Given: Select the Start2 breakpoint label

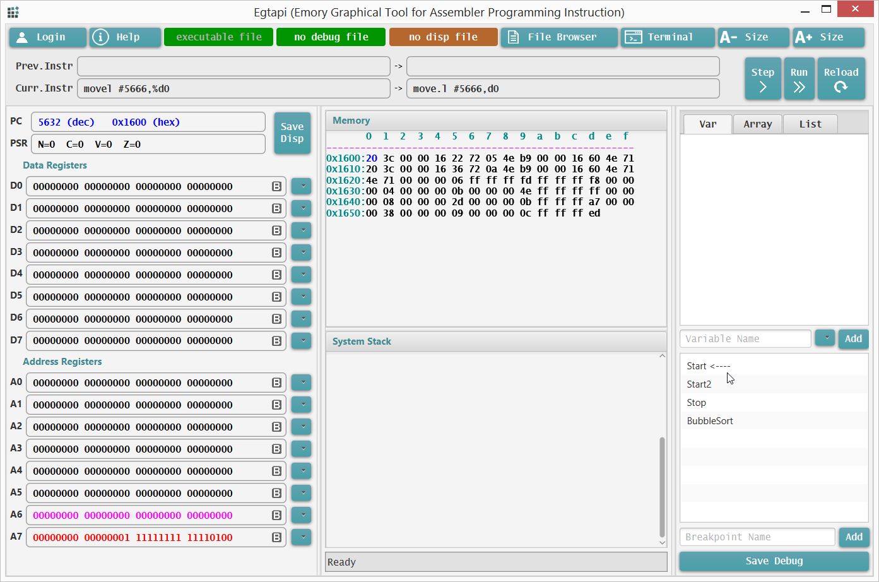Looking at the screenshot, I should pyautogui.click(x=699, y=384).
